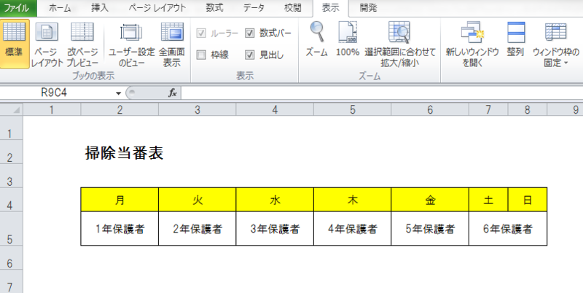Screen dimensions: 583x293
Task: Switch to the 数式 tab
Action: (214, 8)
